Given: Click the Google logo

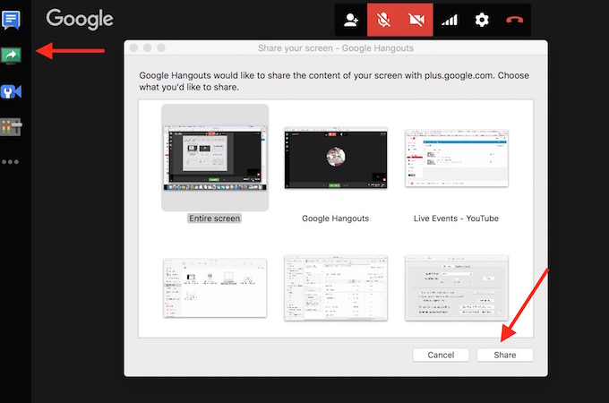Looking at the screenshot, I should (80, 19).
